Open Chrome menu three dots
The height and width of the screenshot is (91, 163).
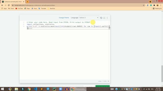pos(161,5)
